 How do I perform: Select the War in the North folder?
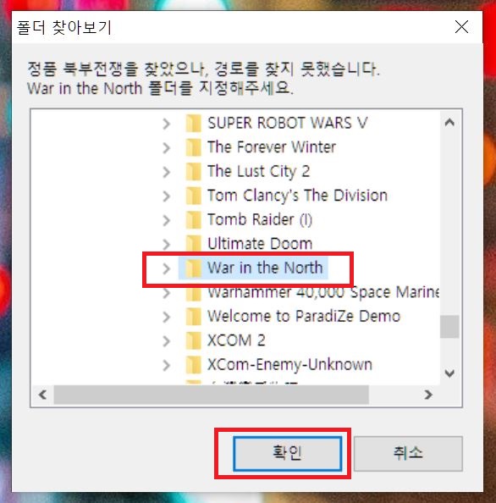click(265, 268)
